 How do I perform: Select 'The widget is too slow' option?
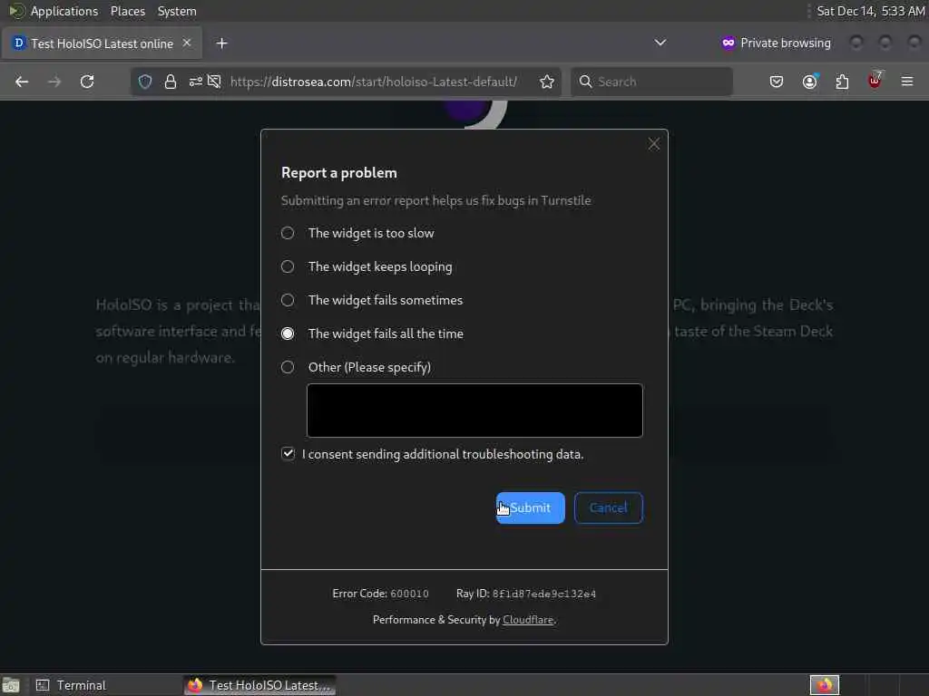coord(288,233)
